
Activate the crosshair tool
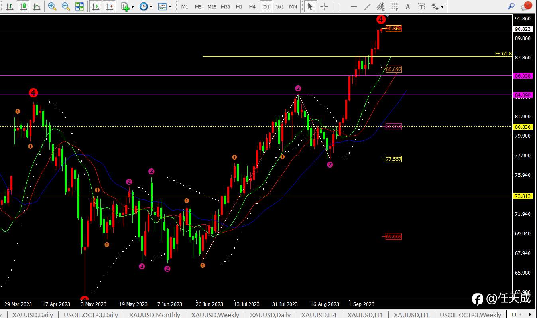(324, 6)
